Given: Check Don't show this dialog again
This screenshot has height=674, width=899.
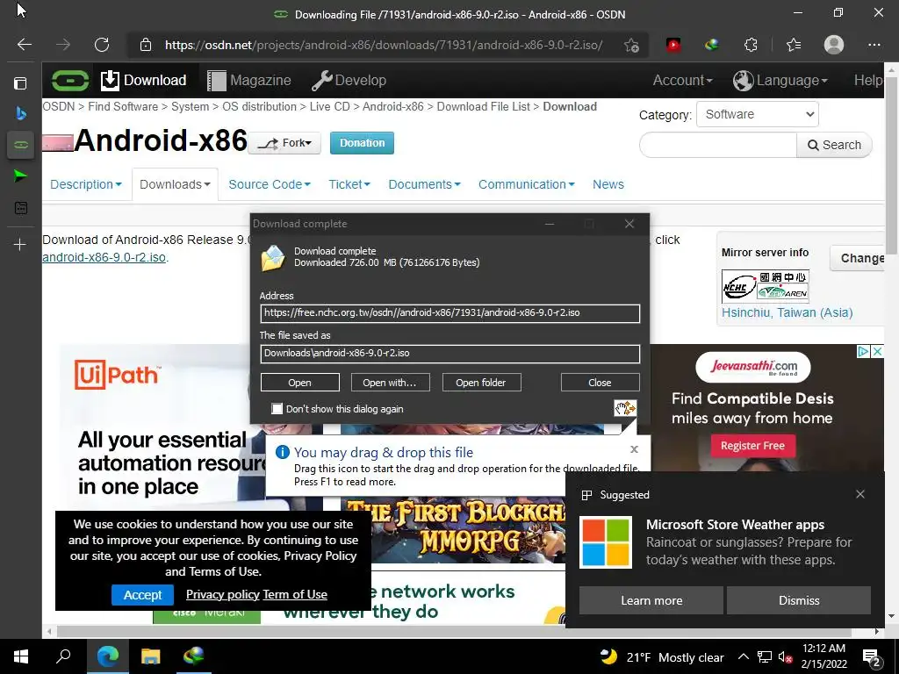Looking at the screenshot, I should click(277, 409).
